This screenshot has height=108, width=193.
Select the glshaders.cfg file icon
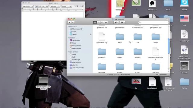pos(102,36)
